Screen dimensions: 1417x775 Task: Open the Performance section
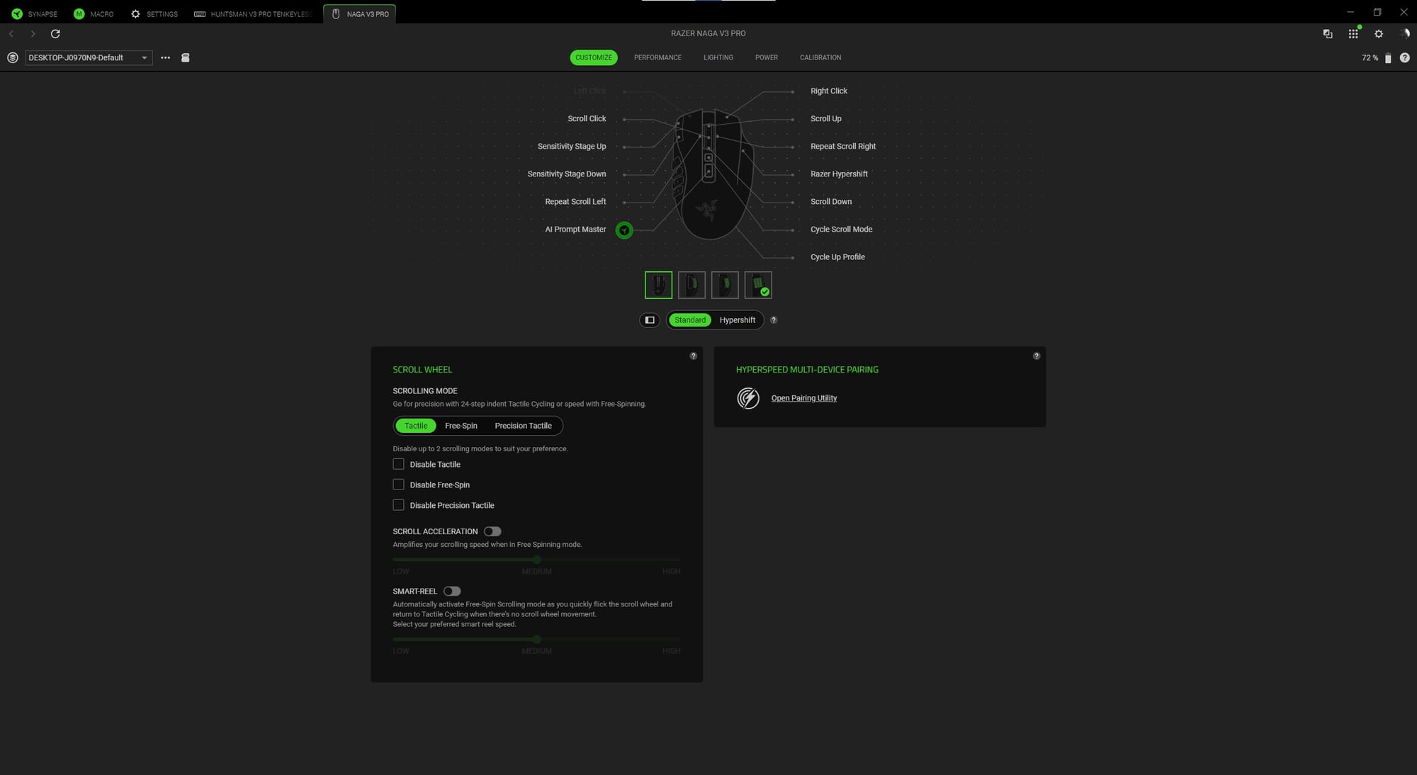[x=657, y=57]
